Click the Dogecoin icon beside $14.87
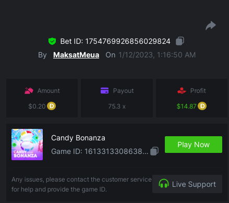Viewport: 229px width, 203px height. click(202, 106)
